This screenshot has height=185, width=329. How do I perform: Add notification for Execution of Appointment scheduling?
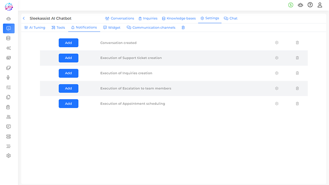pyautogui.click(x=68, y=104)
